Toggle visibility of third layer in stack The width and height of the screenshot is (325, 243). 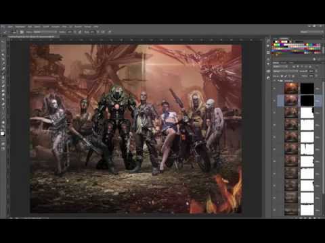(275, 113)
